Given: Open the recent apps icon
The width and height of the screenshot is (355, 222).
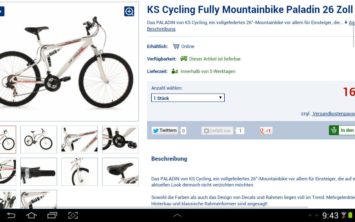Looking at the screenshot, I should (52, 215).
